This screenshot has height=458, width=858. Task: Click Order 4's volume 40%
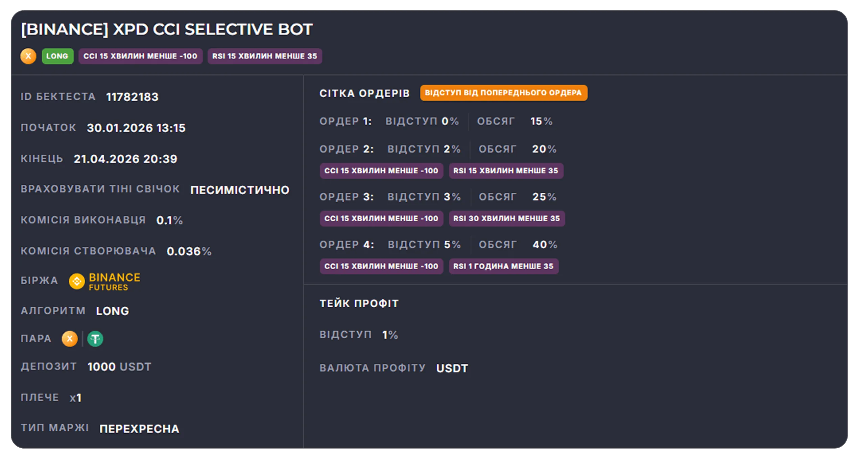click(545, 245)
